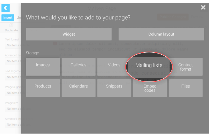Click the Insert button
The image size is (210, 135).
[8, 18]
